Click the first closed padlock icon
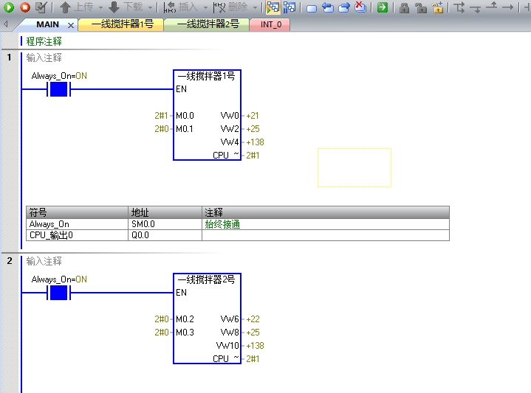This screenshot has width=531, height=393. pos(405,7)
